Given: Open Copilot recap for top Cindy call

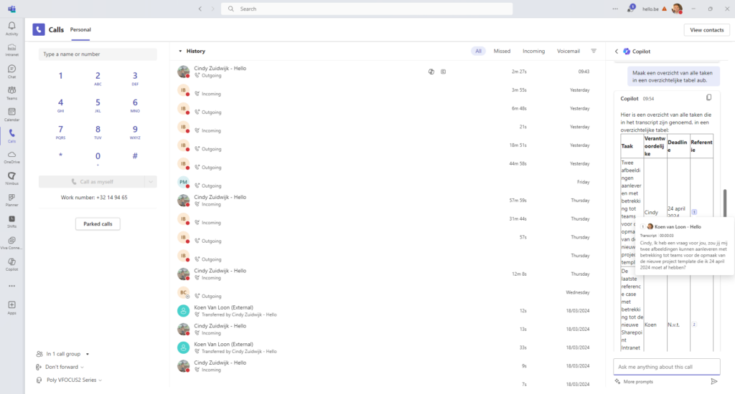Looking at the screenshot, I should [x=431, y=72].
